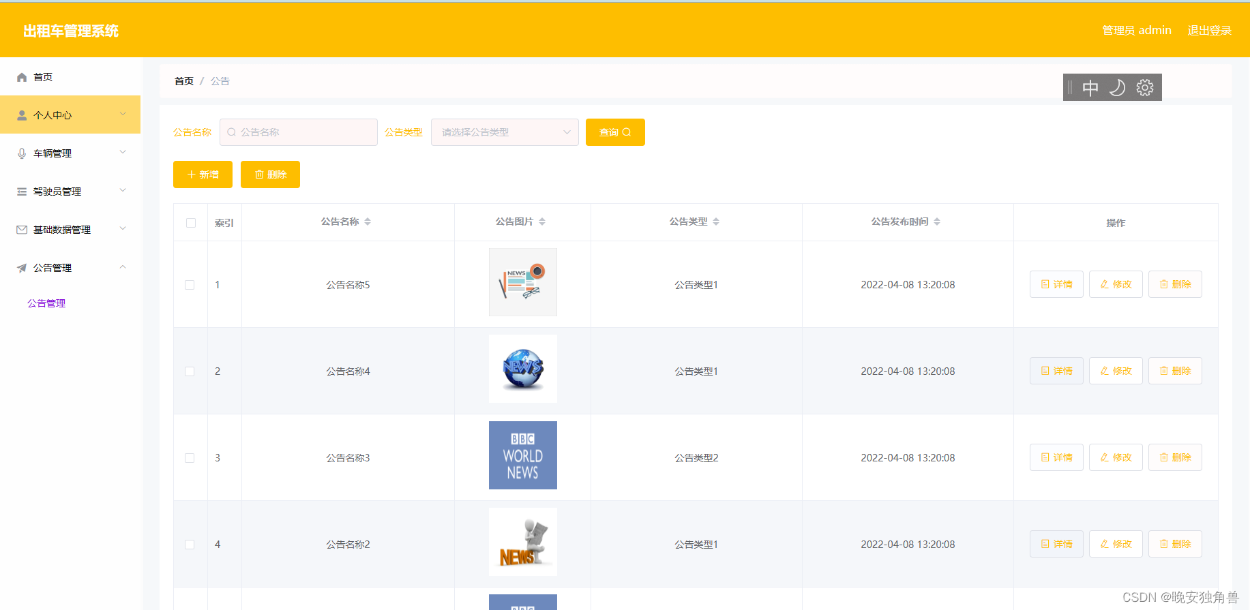Sort by 公告名称 column arrows
This screenshot has height=610, width=1250.
tap(368, 222)
